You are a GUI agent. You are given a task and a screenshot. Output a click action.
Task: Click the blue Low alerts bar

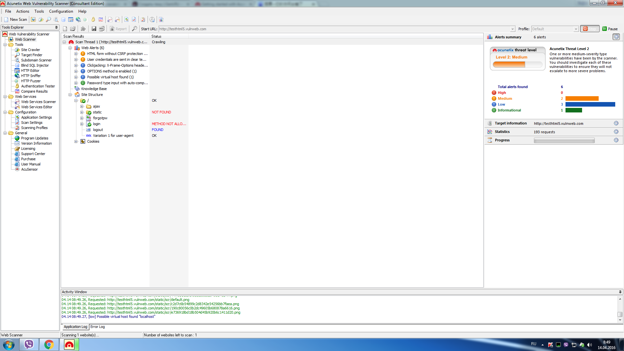click(x=590, y=104)
